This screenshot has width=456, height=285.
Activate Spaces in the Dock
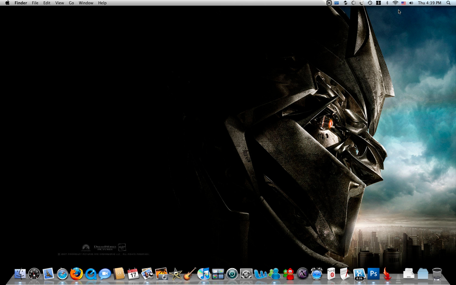click(x=218, y=274)
